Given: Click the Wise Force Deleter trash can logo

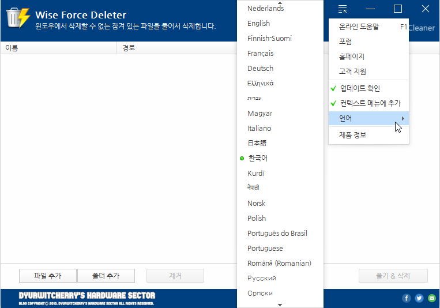Looking at the screenshot, I should coord(18,18).
